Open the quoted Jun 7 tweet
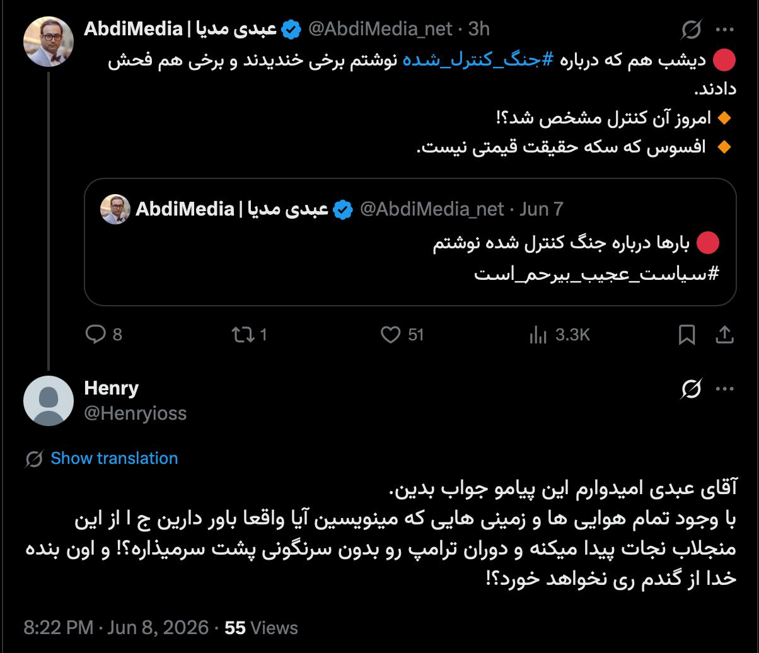759x653 pixels. tap(410, 242)
